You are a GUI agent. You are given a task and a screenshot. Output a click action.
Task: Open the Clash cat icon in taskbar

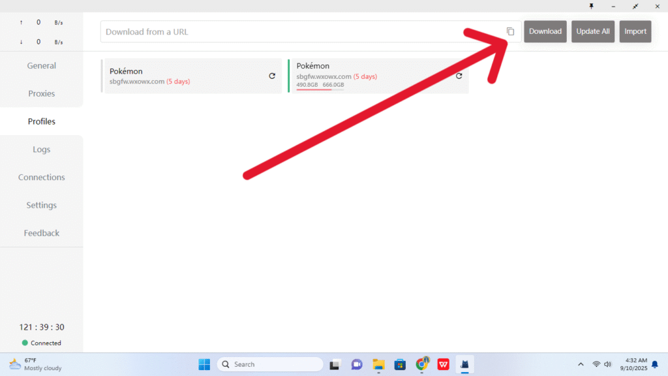pos(465,364)
